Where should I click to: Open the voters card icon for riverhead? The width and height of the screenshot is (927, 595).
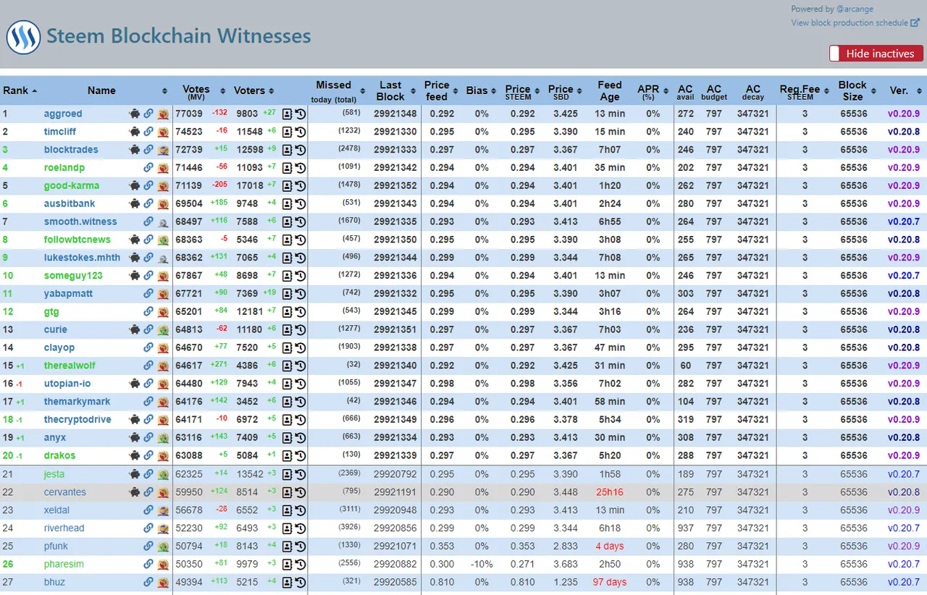point(287,528)
